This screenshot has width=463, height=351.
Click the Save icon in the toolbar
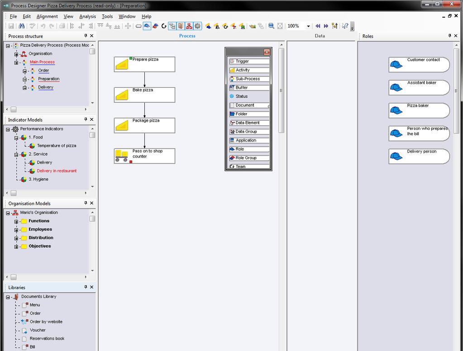[11, 26]
